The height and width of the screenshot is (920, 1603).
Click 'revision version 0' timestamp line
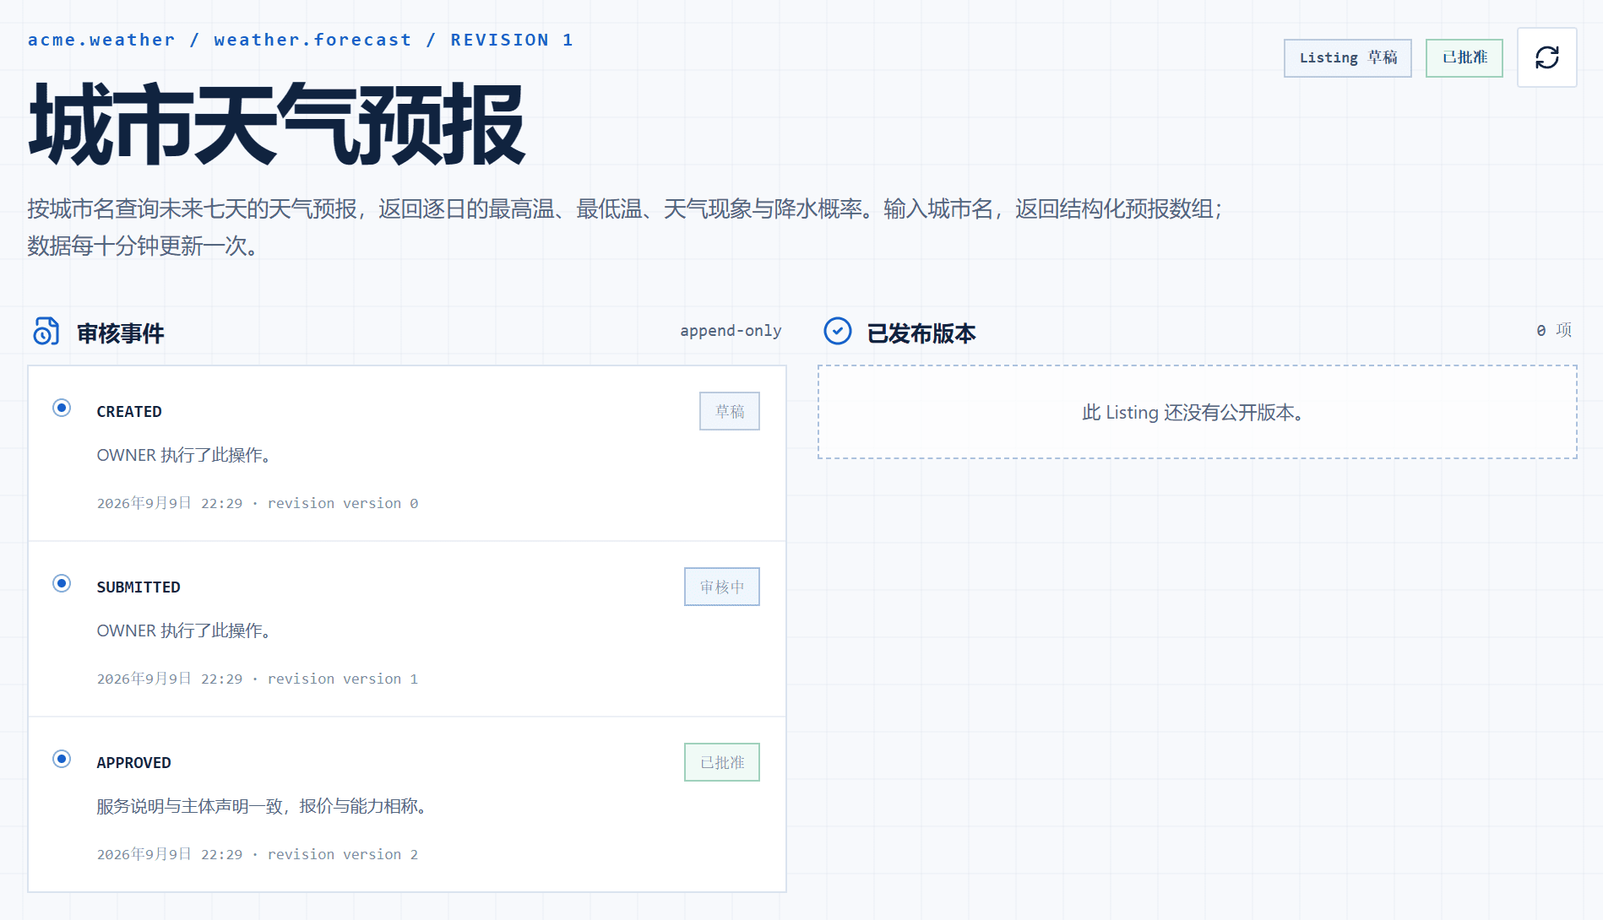coord(258,503)
